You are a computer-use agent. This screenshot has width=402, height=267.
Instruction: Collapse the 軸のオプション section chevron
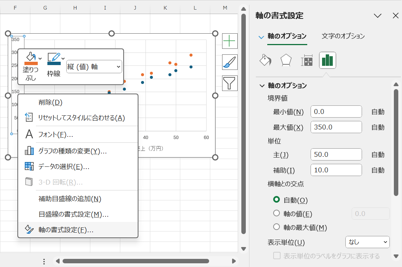pyautogui.click(x=262, y=85)
